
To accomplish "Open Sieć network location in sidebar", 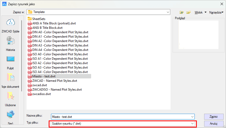I will tap(10, 117).
